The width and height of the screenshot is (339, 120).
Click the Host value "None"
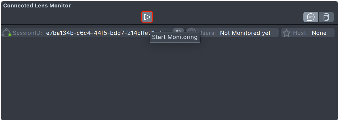pos(319,33)
